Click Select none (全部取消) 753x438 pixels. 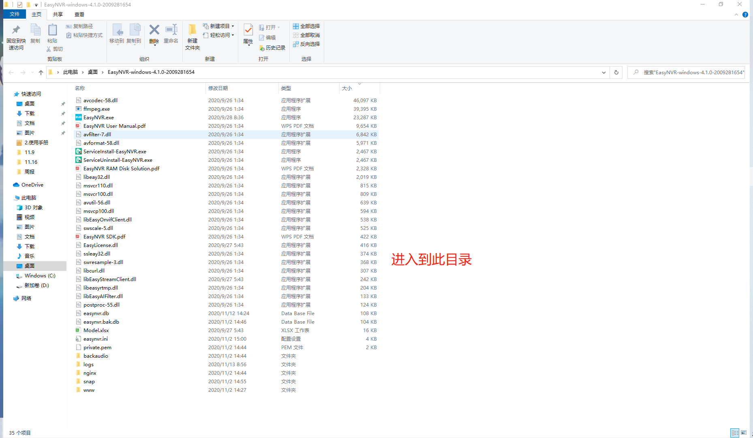click(306, 35)
